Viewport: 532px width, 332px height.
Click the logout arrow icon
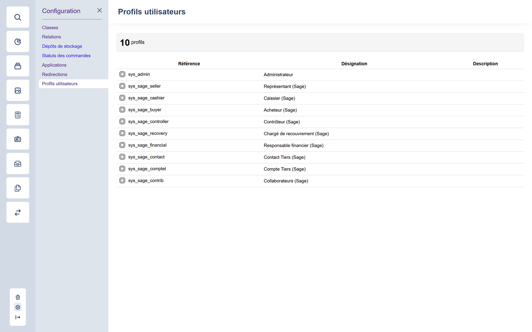[x=18, y=317]
